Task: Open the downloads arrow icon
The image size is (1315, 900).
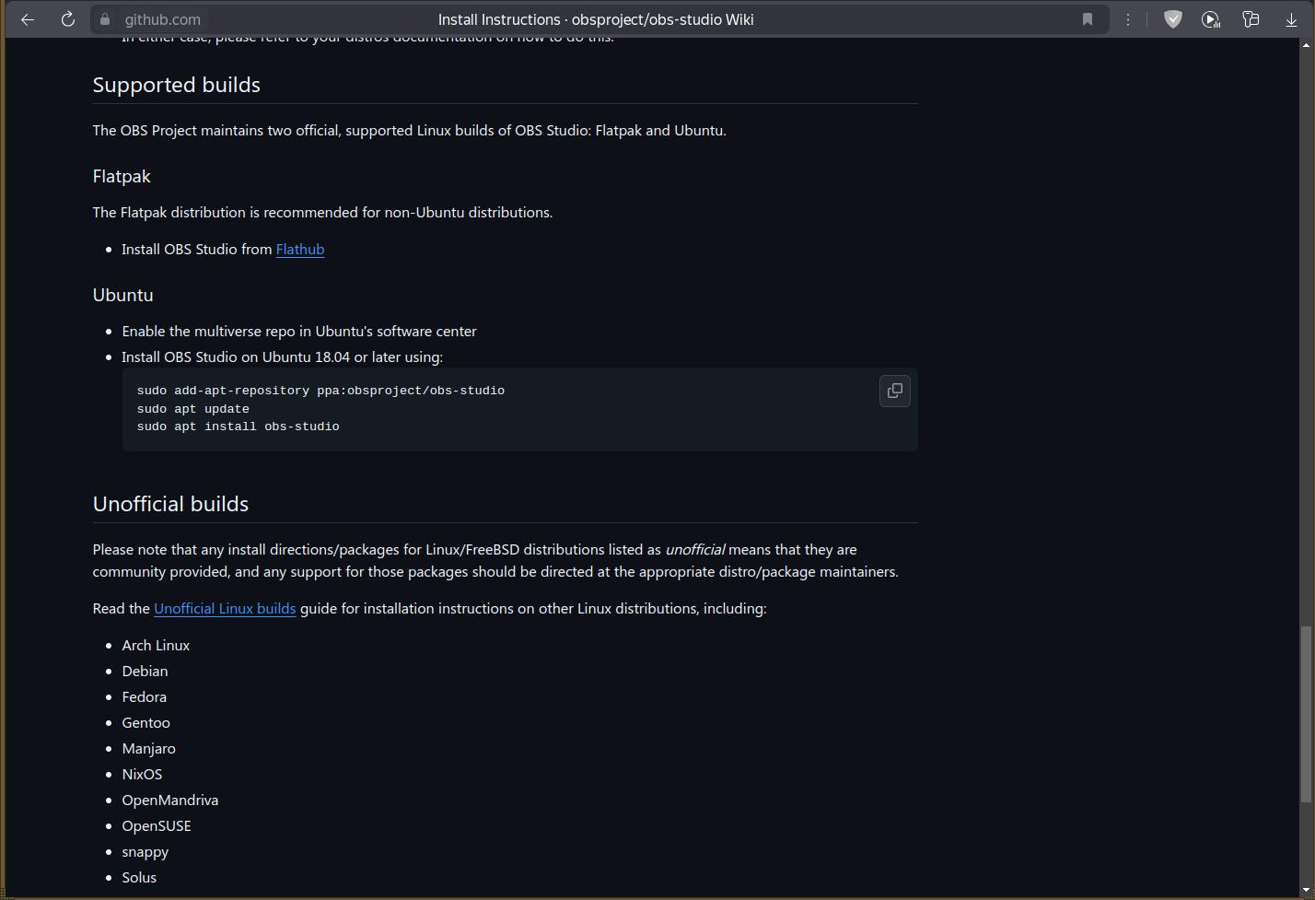Action: pos(1291,19)
